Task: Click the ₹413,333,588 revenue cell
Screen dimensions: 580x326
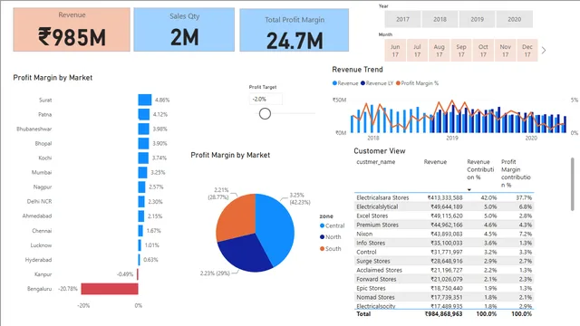Action: pyautogui.click(x=445, y=197)
